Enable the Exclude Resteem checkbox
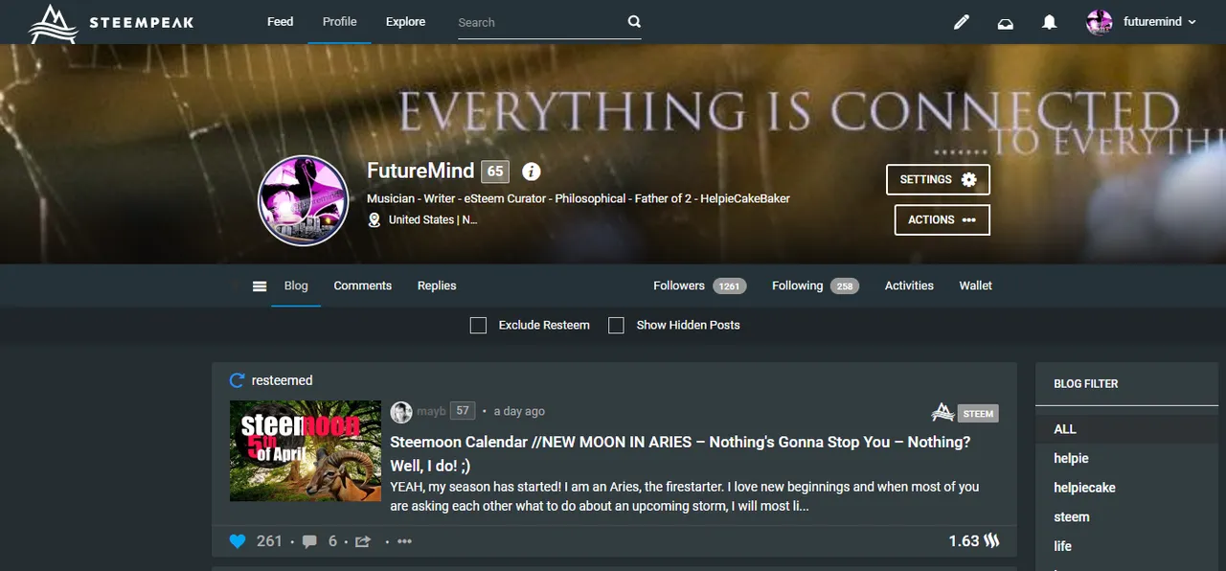Viewport: 1226px width, 571px height. tap(479, 326)
